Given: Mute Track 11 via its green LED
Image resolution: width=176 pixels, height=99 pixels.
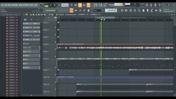Looking at the screenshot, I should click(x=55, y=89).
